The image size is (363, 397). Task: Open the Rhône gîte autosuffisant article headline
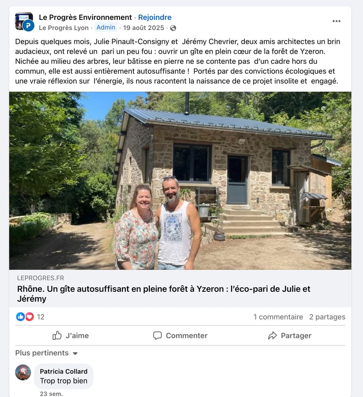(x=164, y=294)
